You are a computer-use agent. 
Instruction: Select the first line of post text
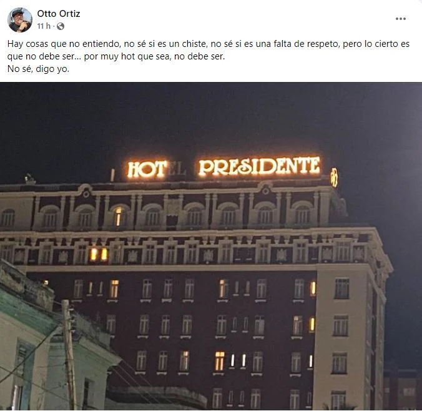point(209,44)
